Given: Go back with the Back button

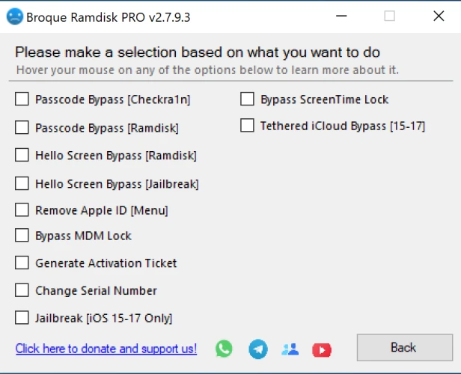Looking at the screenshot, I should (405, 347).
